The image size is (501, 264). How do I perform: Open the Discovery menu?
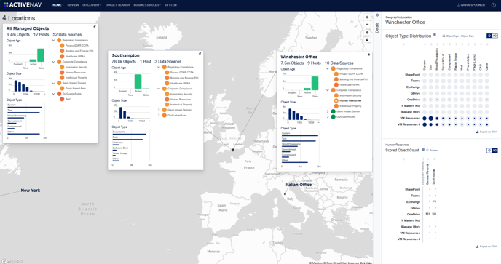91,5
